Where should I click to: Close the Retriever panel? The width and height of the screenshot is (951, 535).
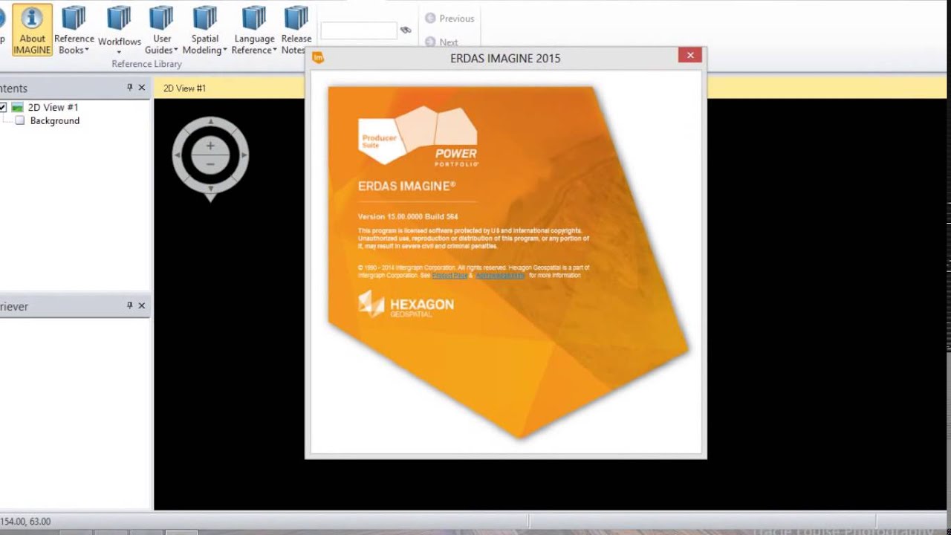click(142, 305)
